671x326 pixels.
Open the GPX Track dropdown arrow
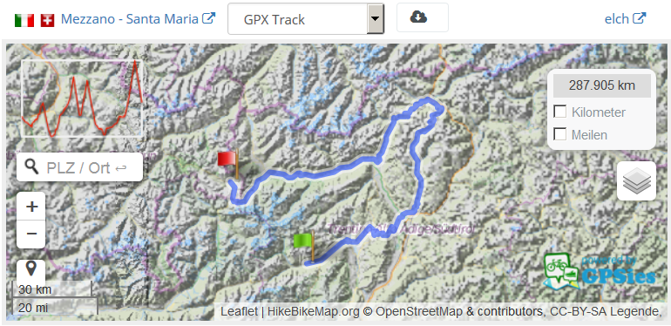(376, 19)
